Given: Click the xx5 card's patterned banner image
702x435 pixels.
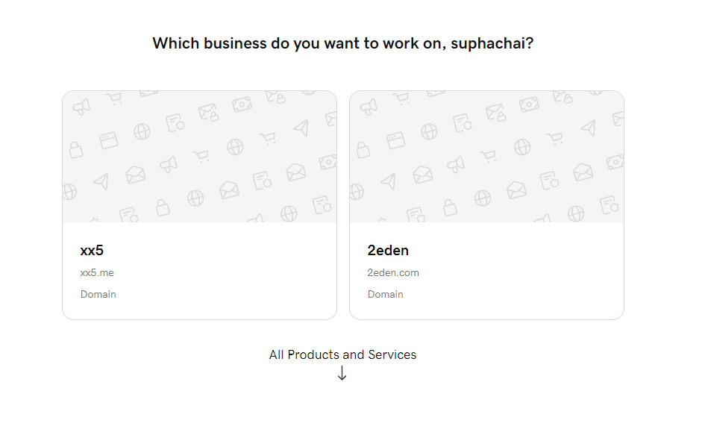Looking at the screenshot, I should tap(200, 157).
